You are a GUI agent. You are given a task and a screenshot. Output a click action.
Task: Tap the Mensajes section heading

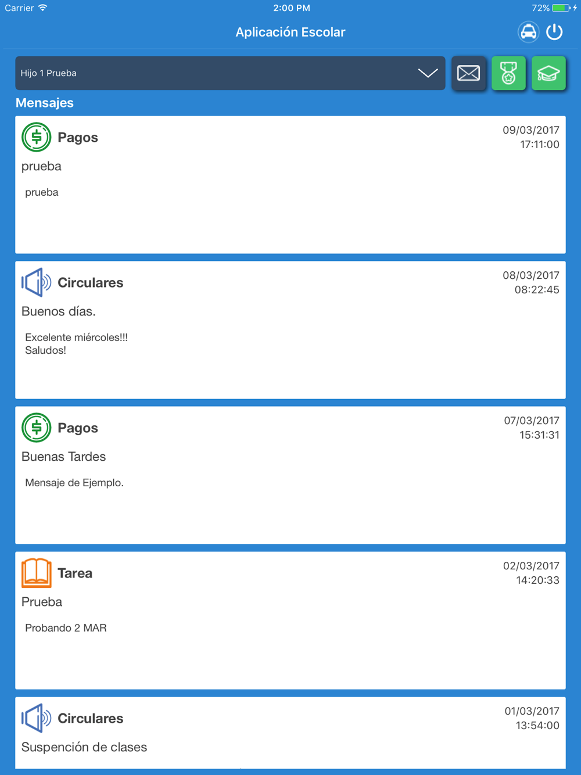[x=45, y=103]
